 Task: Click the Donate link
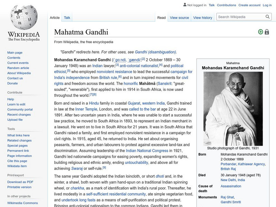pos(12,83)
